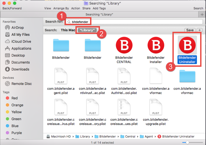Open the Action menu
Image resolution: width=206 pixels, height=145 pixels.
pyautogui.click(x=75, y=8)
